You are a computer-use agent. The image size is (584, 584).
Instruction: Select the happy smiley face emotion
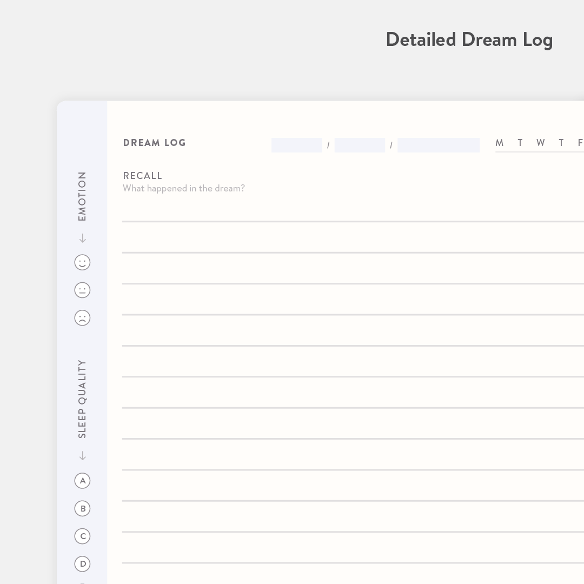82,263
